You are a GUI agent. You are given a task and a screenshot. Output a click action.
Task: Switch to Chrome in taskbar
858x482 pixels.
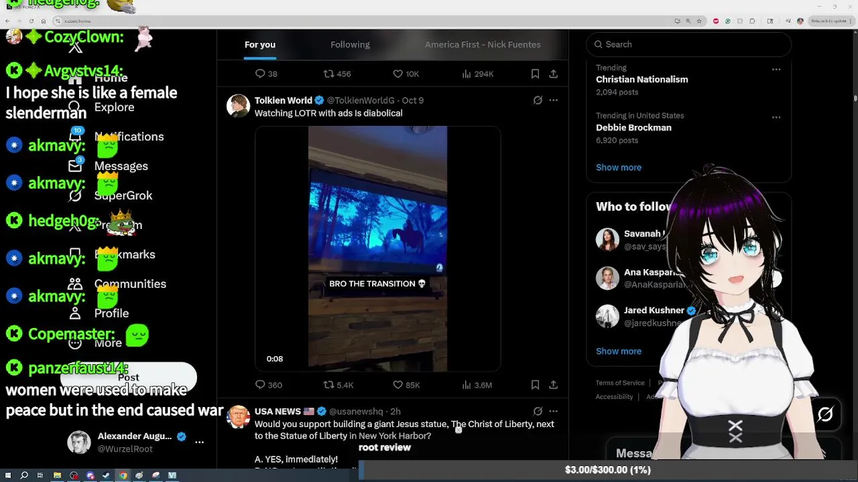coord(123,475)
